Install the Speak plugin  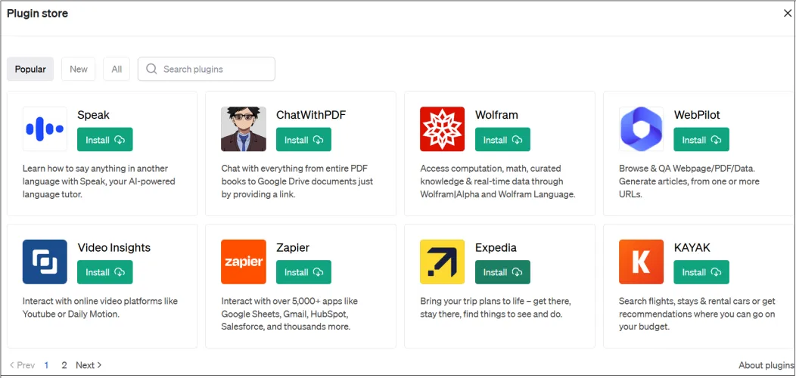pyautogui.click(x=105, y=140)
